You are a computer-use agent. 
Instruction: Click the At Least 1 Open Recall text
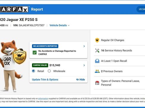[x=114, y=61]
